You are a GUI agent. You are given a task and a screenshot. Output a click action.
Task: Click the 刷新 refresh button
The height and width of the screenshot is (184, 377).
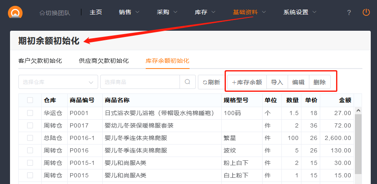pos(211,82)
